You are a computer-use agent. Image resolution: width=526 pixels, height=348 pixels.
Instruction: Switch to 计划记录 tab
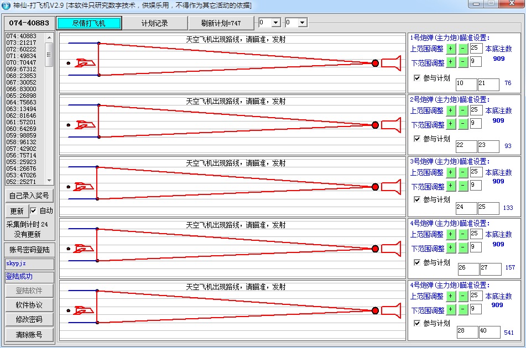[154, 23]
